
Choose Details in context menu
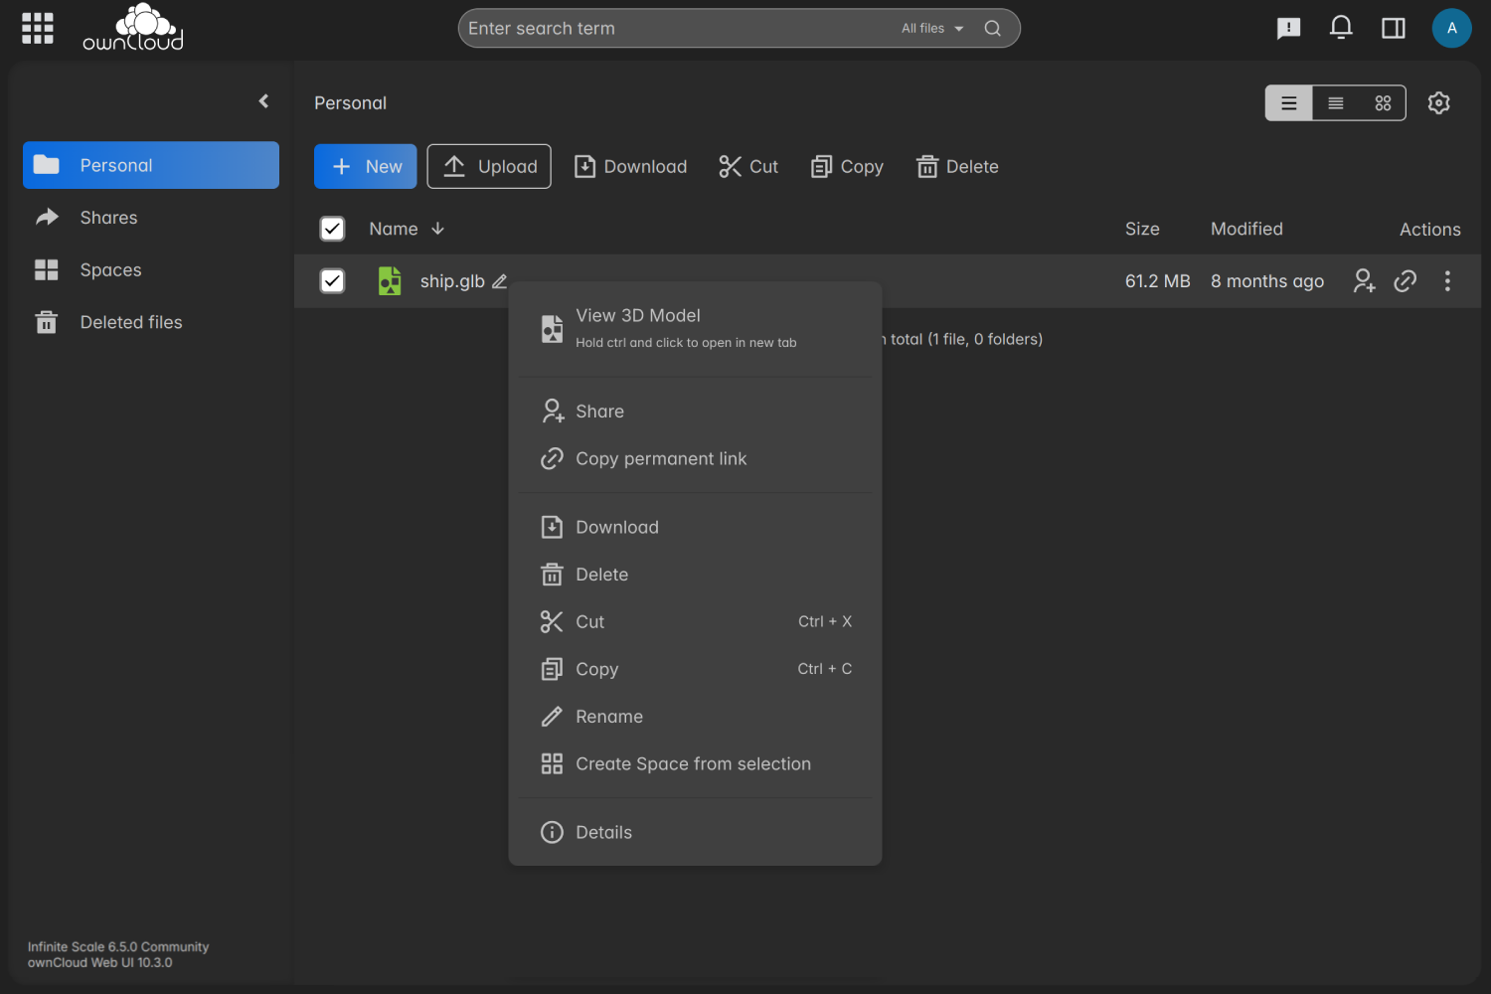(695, 832)
